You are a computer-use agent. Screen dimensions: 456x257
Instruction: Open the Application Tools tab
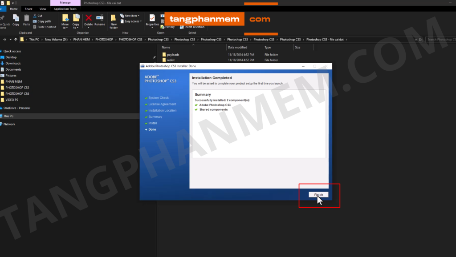point(65,8)
